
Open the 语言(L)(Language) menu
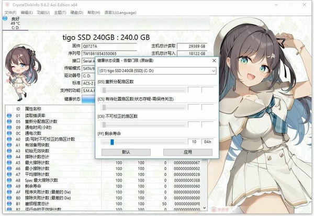(120, 13)
